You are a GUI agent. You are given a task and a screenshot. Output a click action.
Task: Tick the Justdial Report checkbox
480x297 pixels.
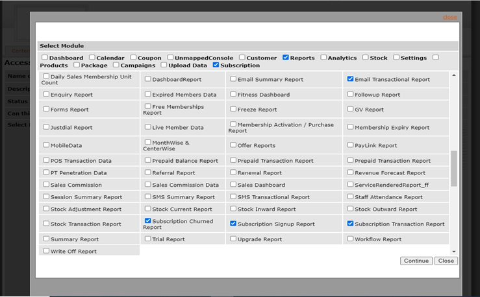[46, 127]
